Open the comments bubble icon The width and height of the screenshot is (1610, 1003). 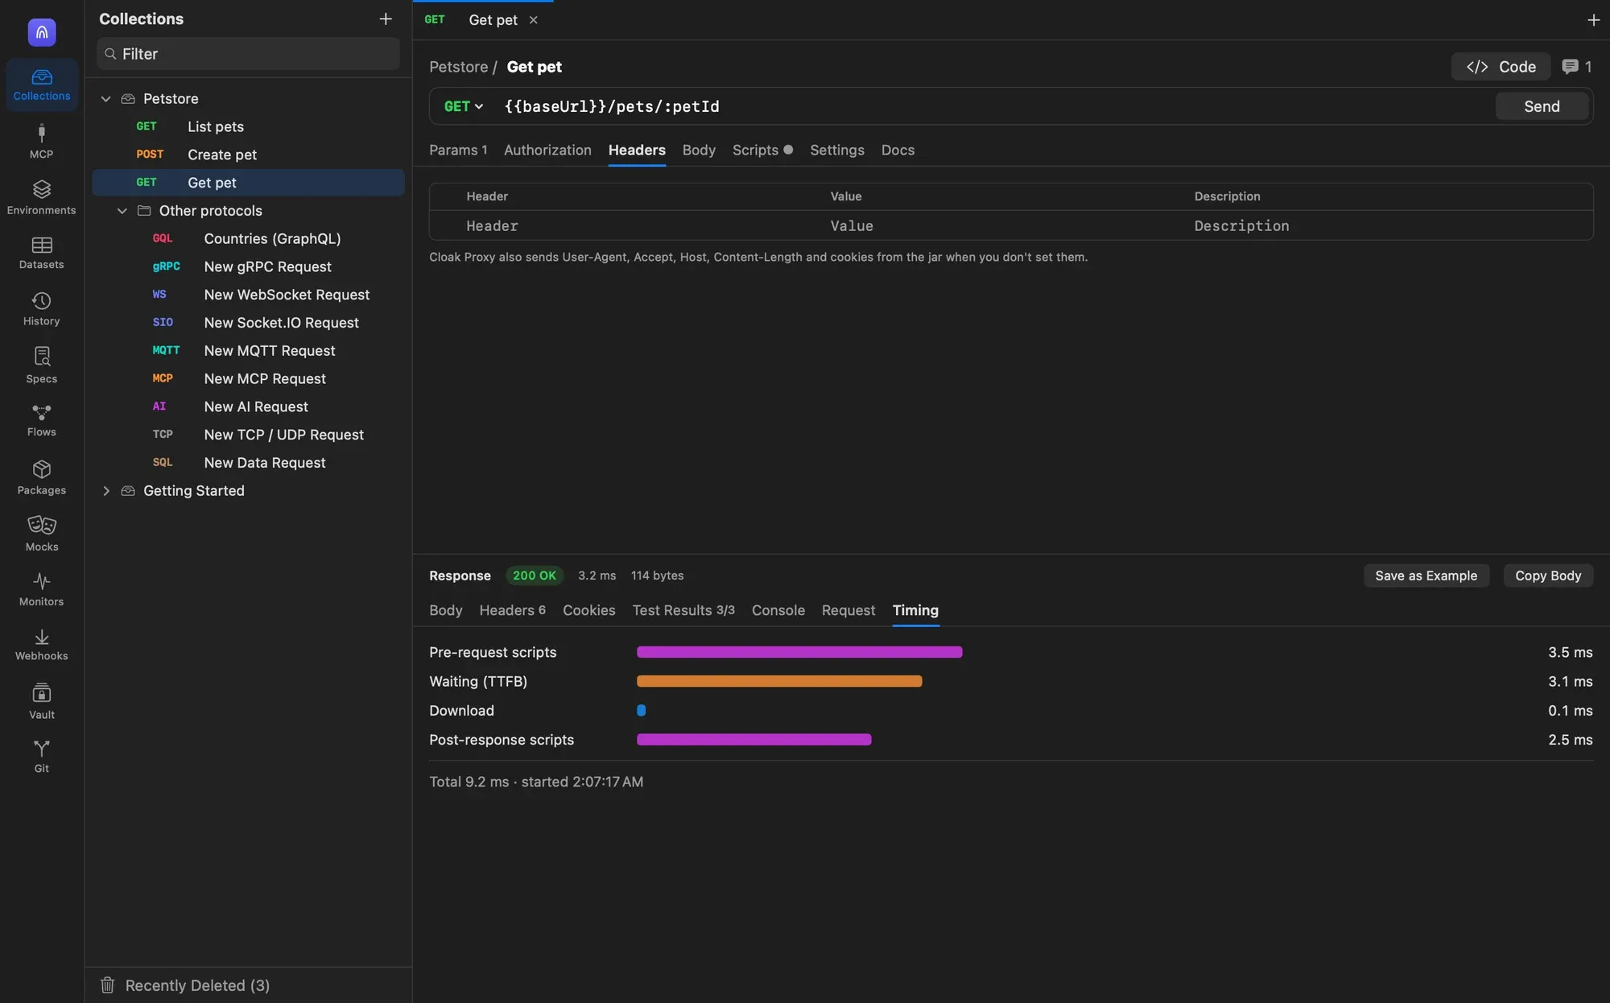1576,67
